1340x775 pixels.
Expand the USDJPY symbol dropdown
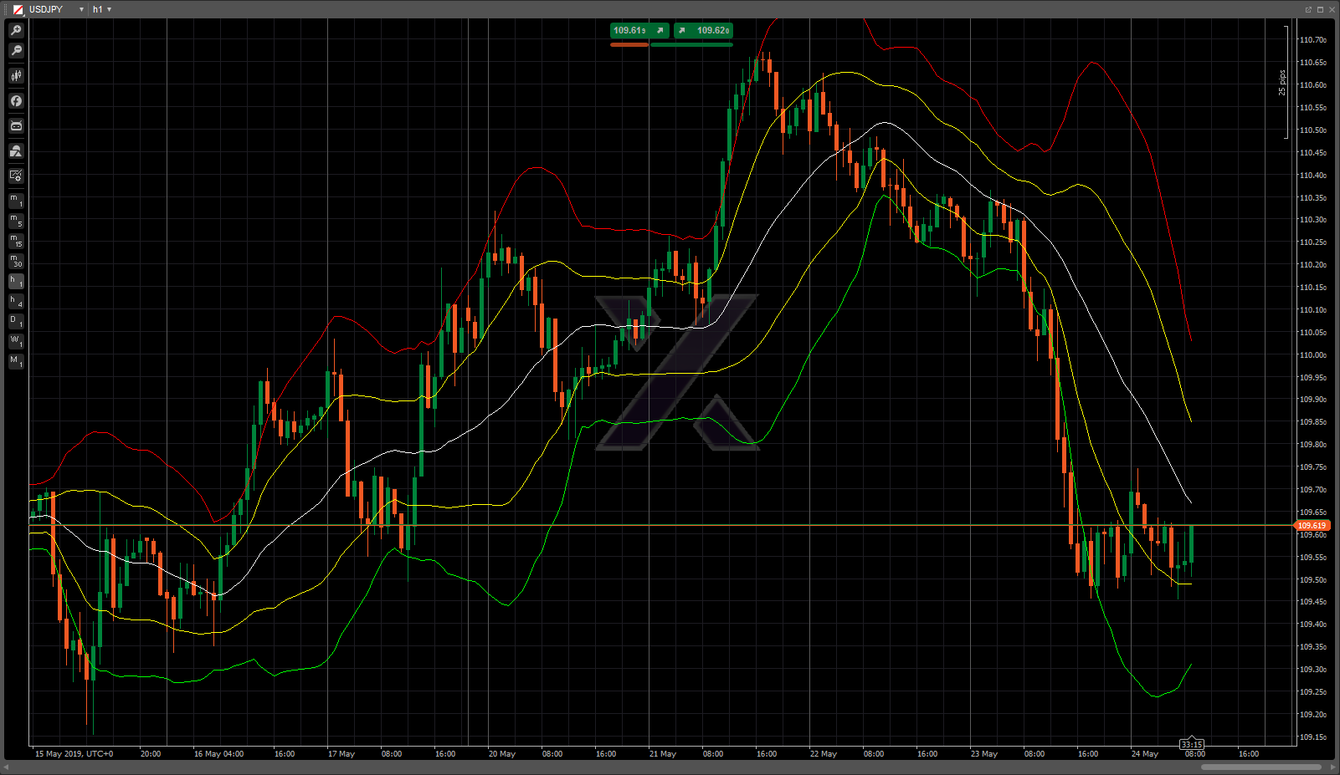point(81,9)
